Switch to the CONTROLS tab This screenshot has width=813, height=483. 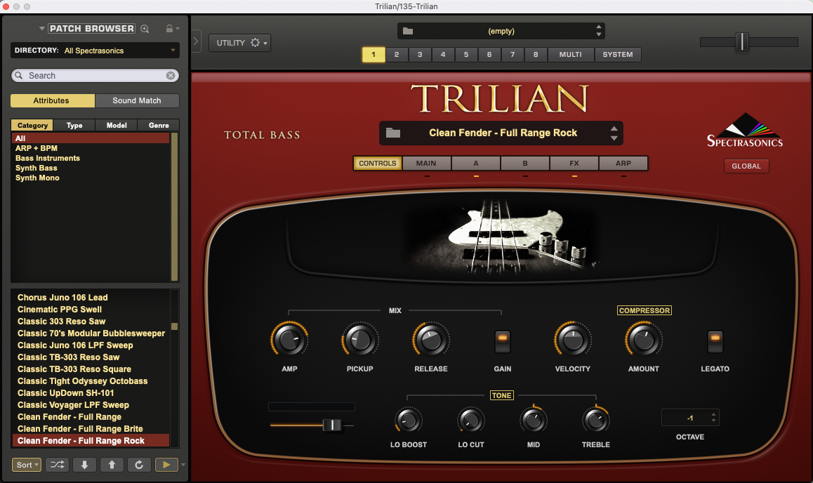click(x=378, y=164)
